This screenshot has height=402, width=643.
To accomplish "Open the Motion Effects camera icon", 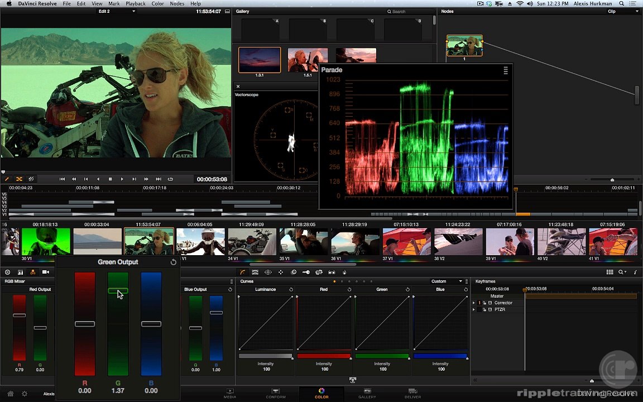I will (46, 272).
